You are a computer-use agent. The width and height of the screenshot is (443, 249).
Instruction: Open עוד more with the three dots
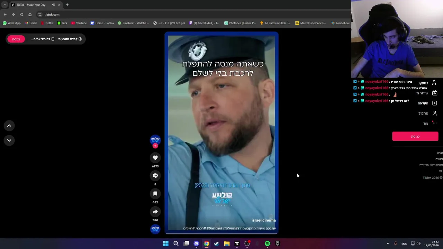click(x=430, y=123)
